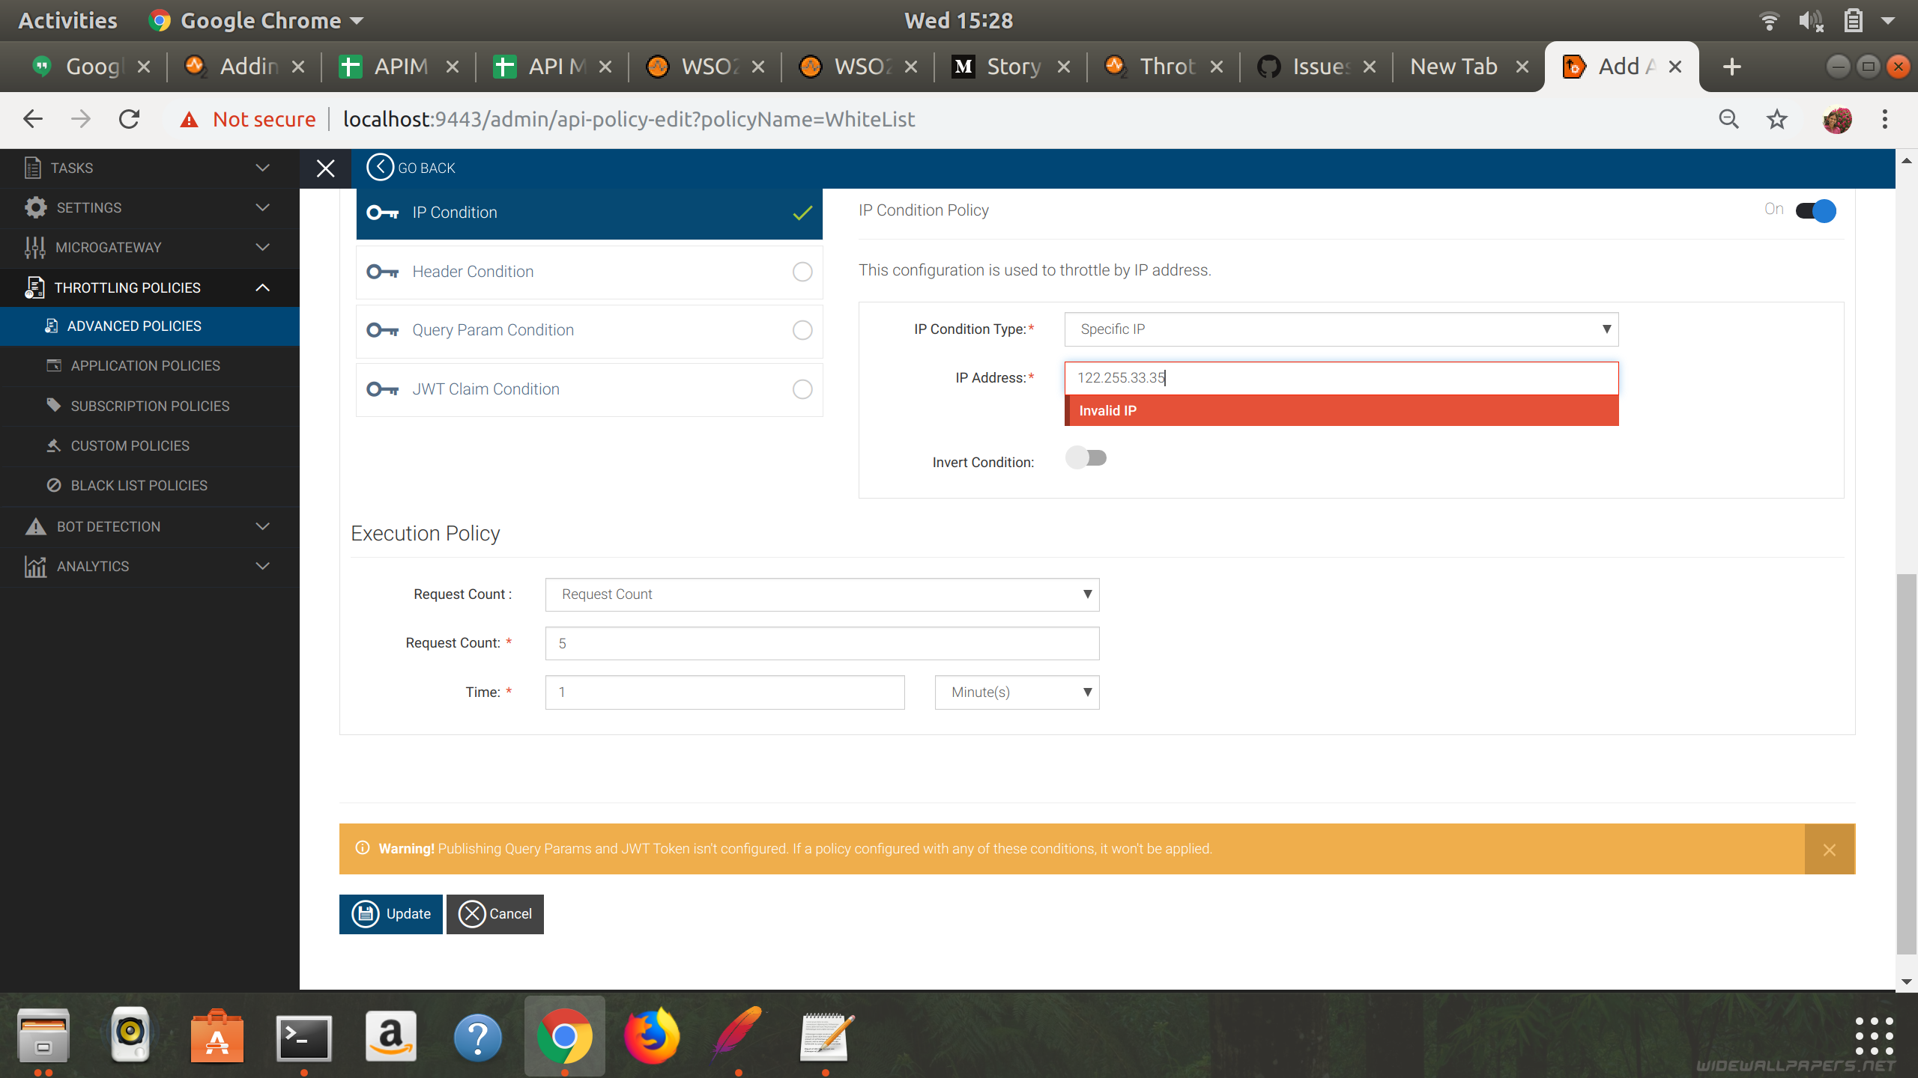The image size is (1918, 1078).
Task: Click the IP Address input field
Action: [x=1341, y=378]
